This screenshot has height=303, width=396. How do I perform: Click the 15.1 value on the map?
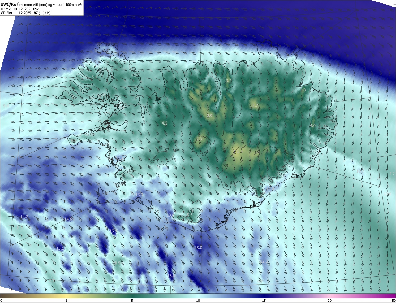coord(60,248)
